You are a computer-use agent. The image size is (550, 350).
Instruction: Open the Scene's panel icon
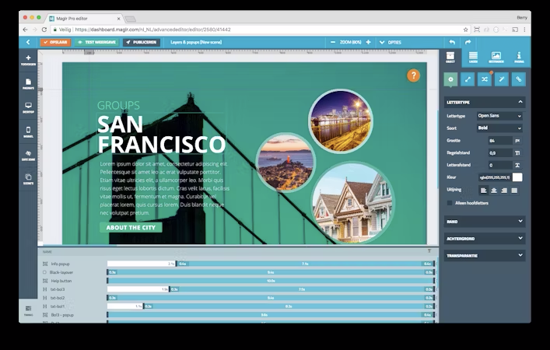[x=29, y=178]
